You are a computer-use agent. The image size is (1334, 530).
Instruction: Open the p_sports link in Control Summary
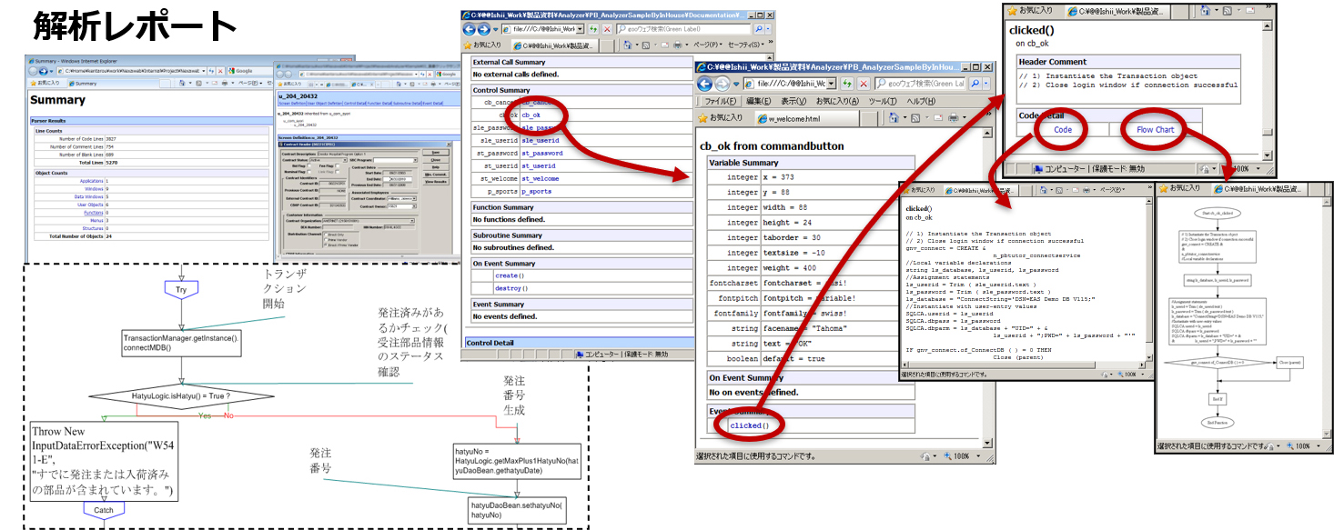(x=538, y=192)
